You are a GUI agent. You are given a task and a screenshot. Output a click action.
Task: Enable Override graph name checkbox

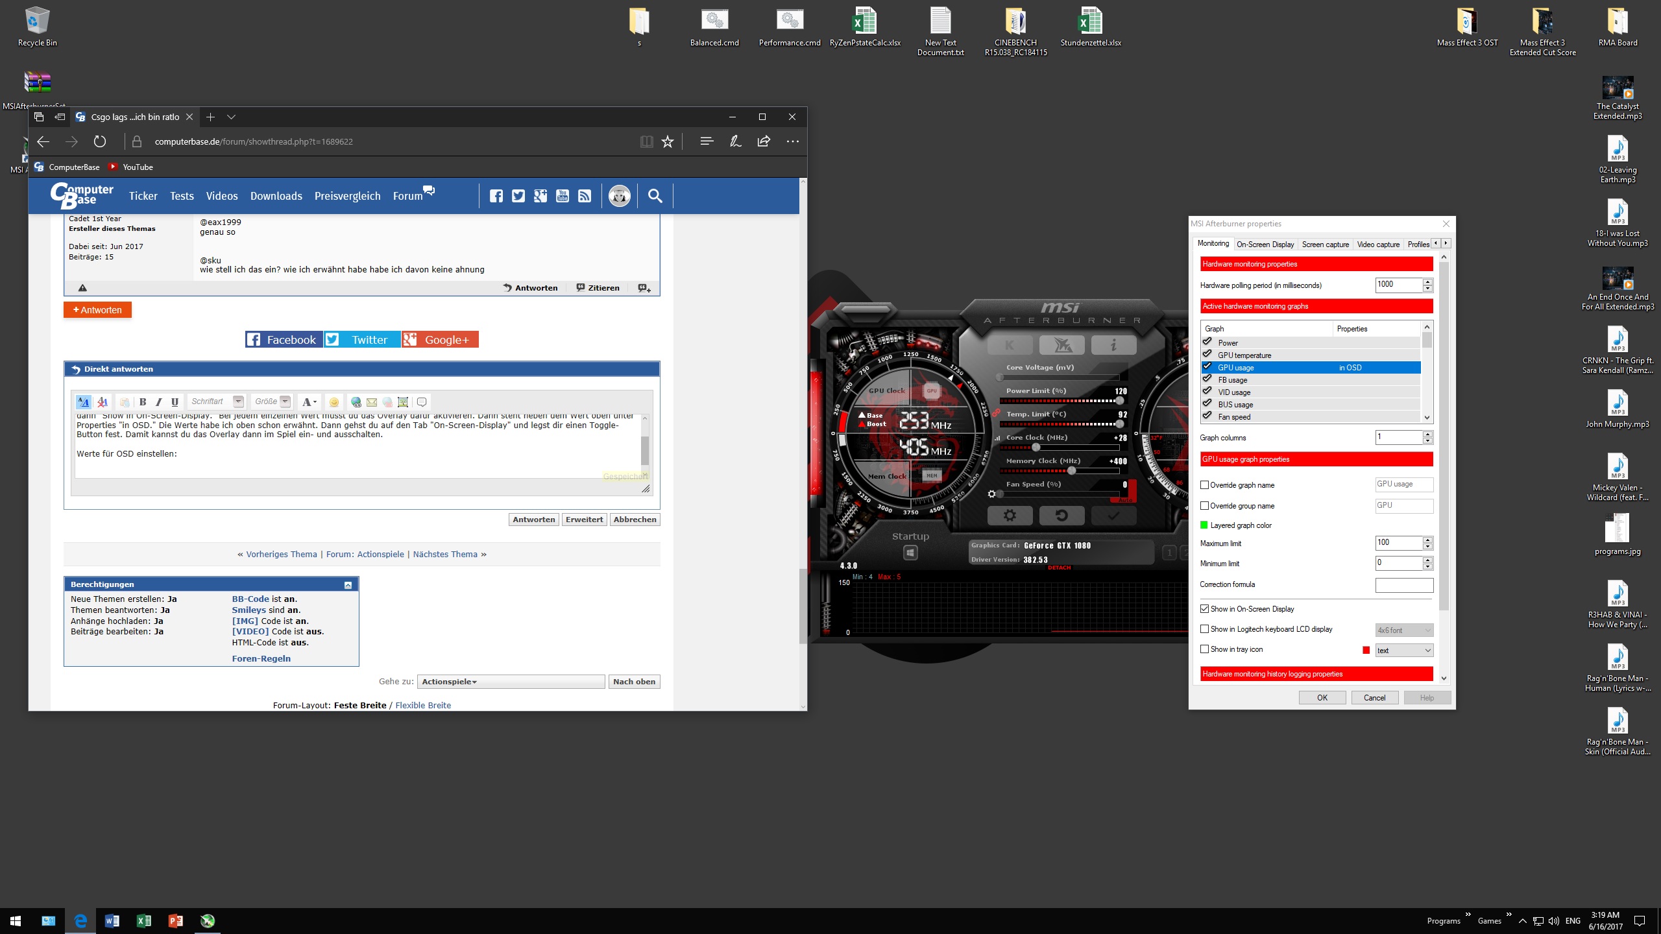tap(1205, 485)
